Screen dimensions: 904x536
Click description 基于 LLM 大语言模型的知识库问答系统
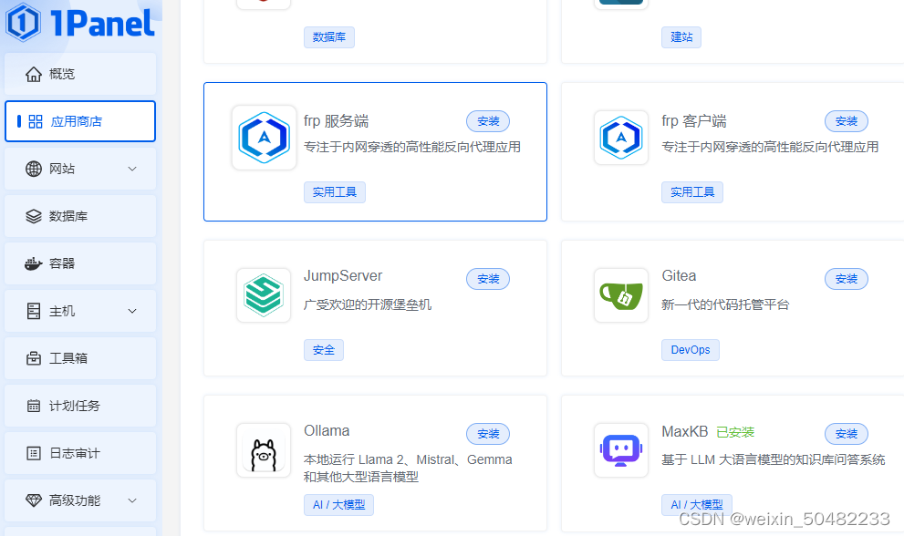(x=774, y=460)
